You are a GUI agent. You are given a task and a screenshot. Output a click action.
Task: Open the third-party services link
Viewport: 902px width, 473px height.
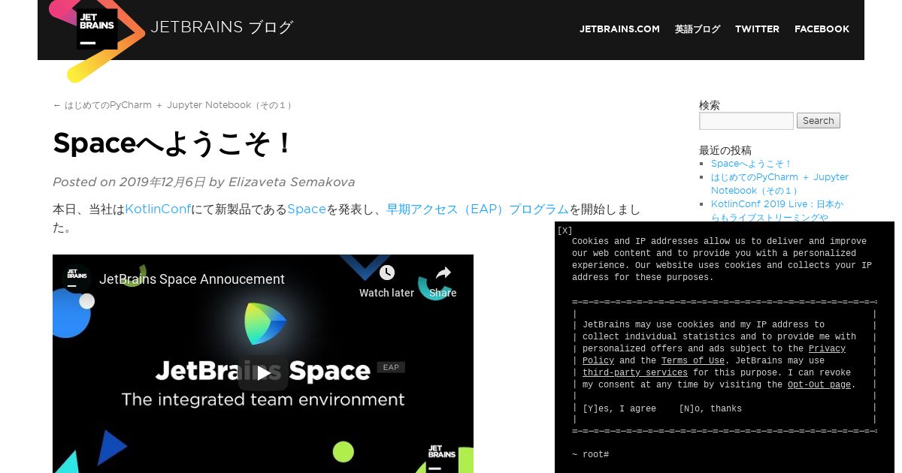635,373
